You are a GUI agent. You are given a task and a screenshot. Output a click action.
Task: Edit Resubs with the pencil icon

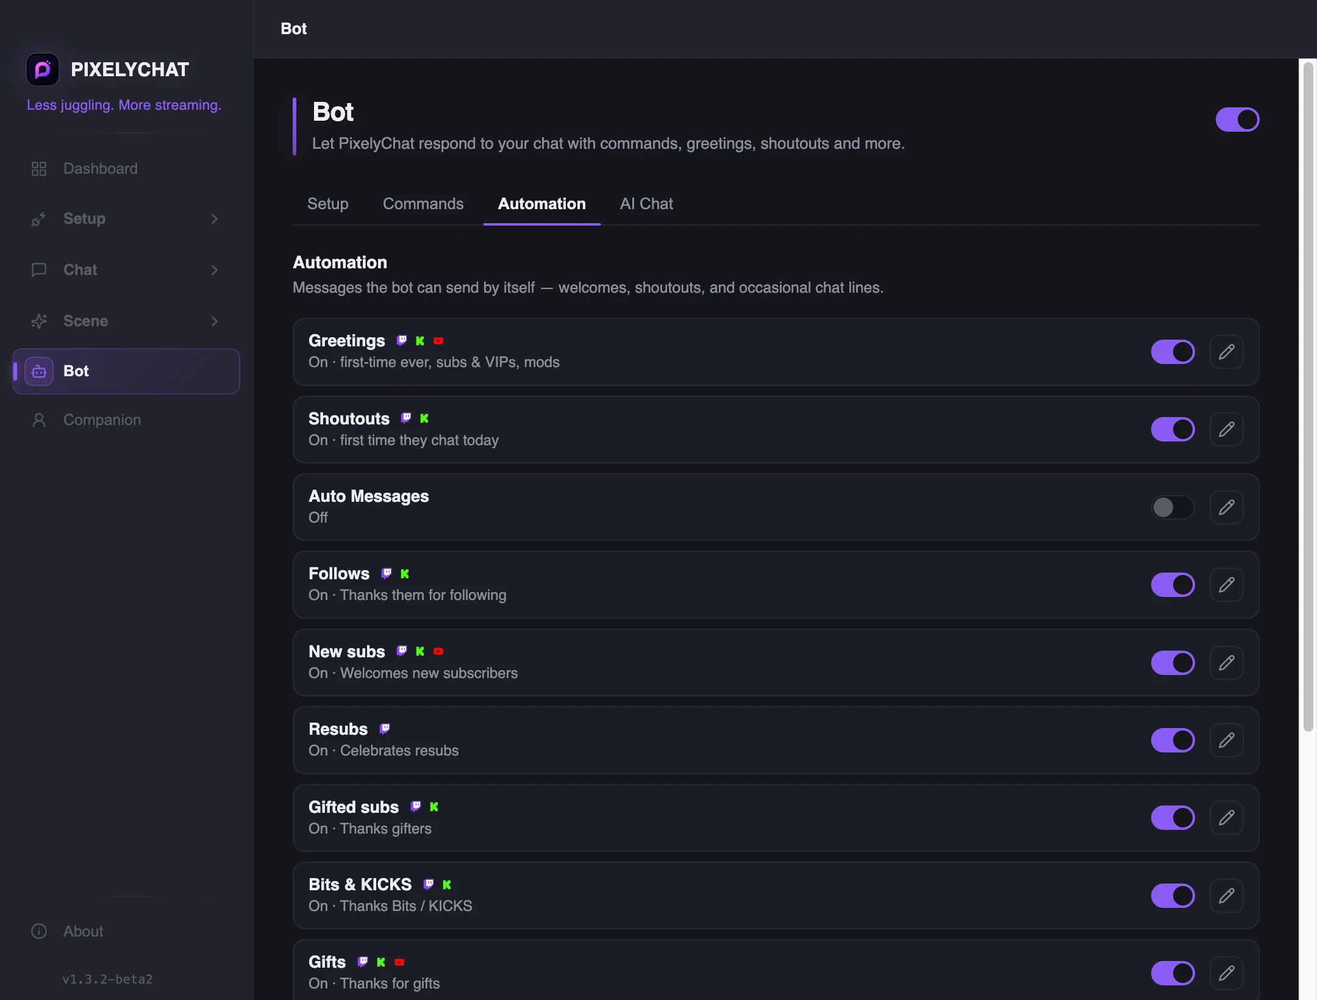click(x=1227, y=740)
